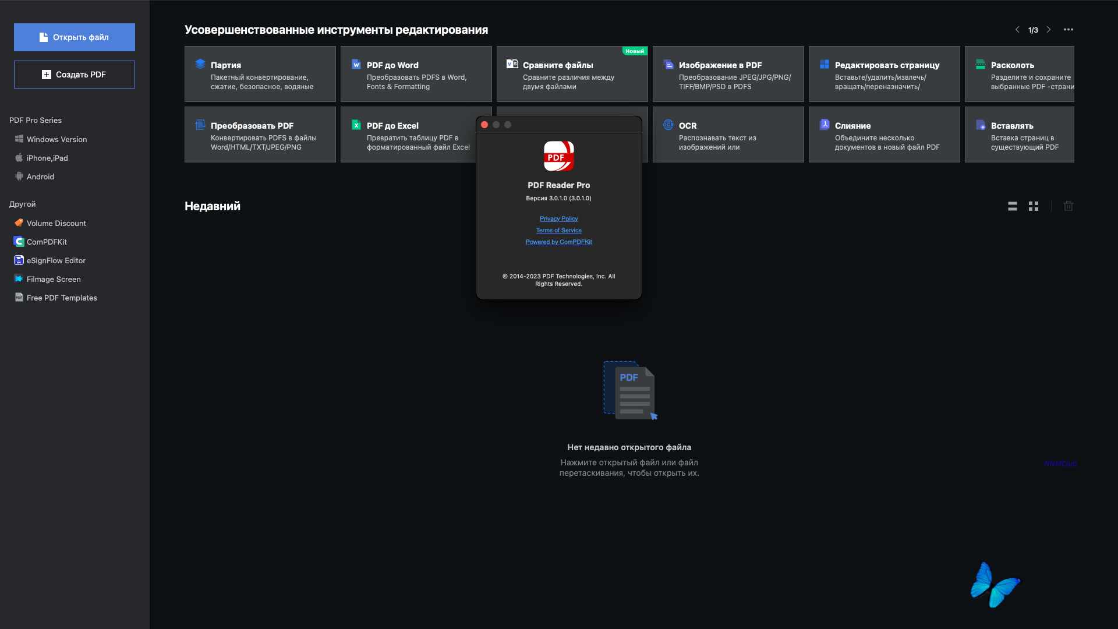Go to next tools page arrow
This screenshot has height=629, width=1118.
(1049, 30)
